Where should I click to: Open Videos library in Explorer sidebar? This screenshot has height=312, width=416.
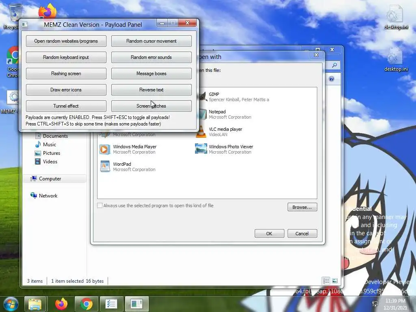point(46,162)
